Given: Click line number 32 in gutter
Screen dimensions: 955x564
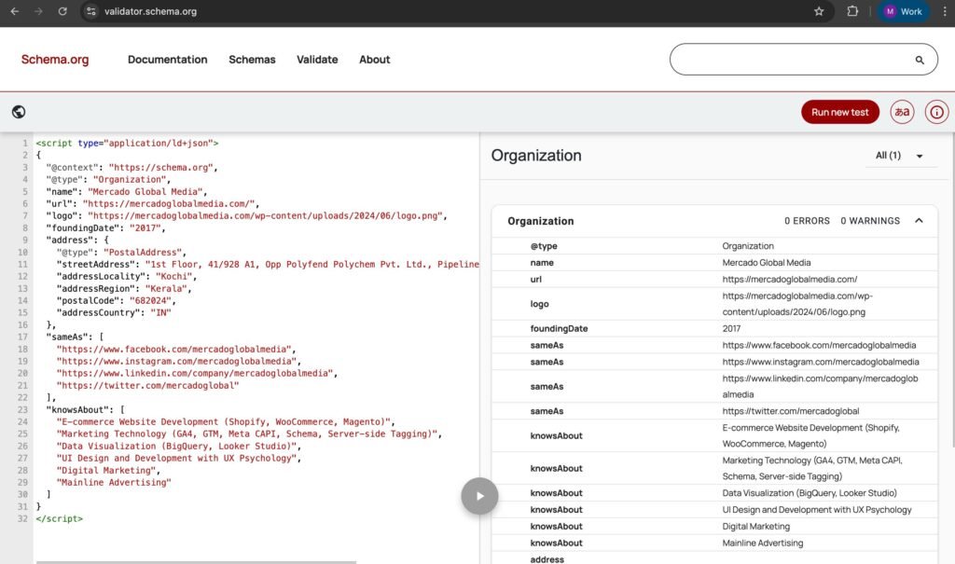Looking at the screenshot, I should [22, 518].
